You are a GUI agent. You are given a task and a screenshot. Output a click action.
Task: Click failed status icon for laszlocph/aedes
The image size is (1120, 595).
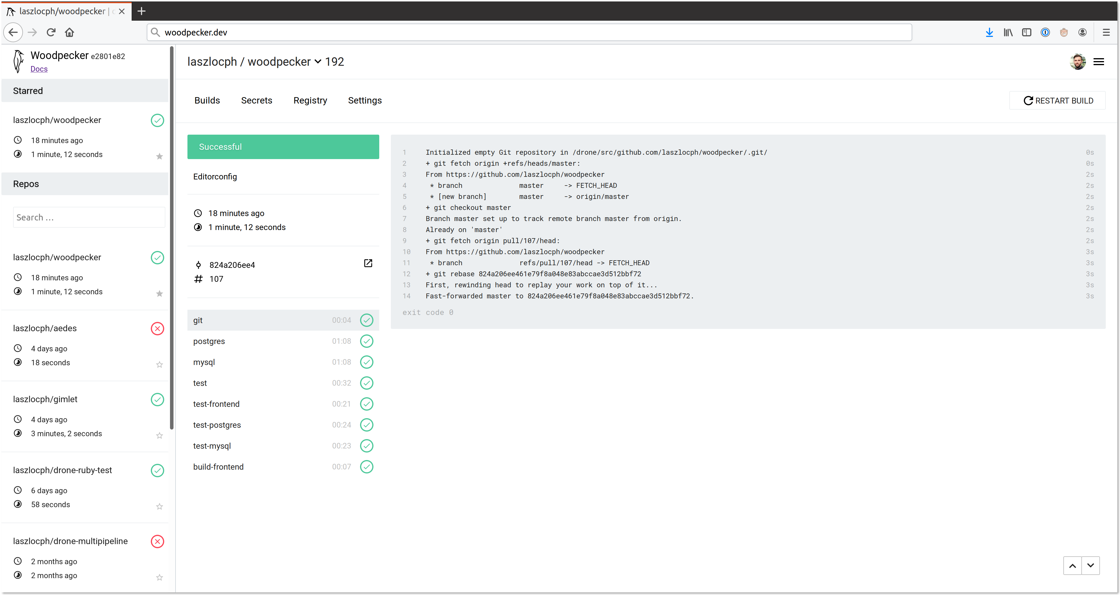tap(158, 328)
